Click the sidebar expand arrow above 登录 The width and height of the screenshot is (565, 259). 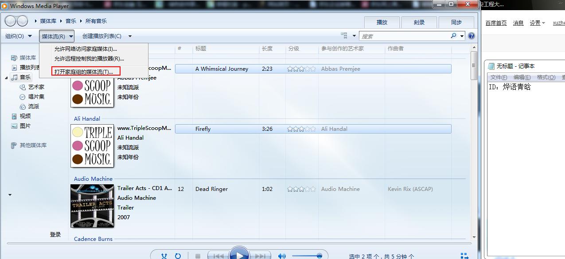pyautogui.click(x=10, y=195)
